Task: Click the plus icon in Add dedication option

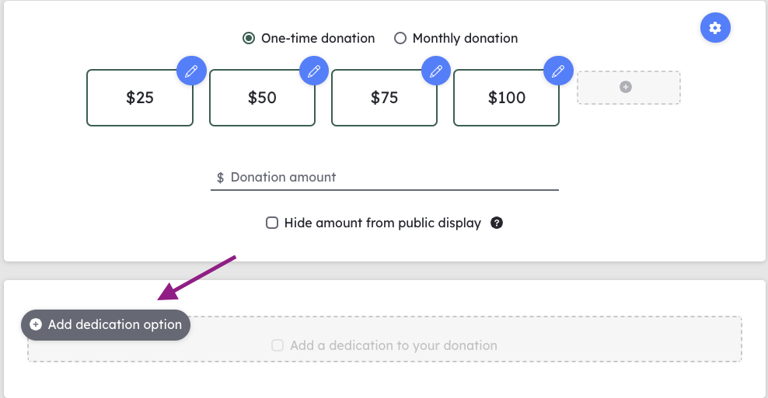Action: 36,324
